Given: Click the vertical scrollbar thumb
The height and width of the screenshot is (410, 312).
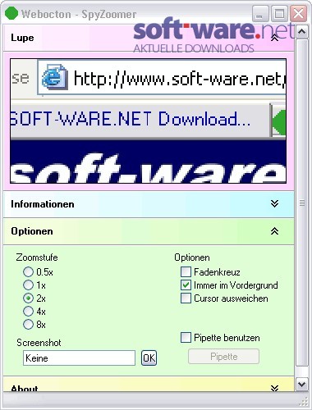Looking at the screenshot, I should tap(302, 203).
